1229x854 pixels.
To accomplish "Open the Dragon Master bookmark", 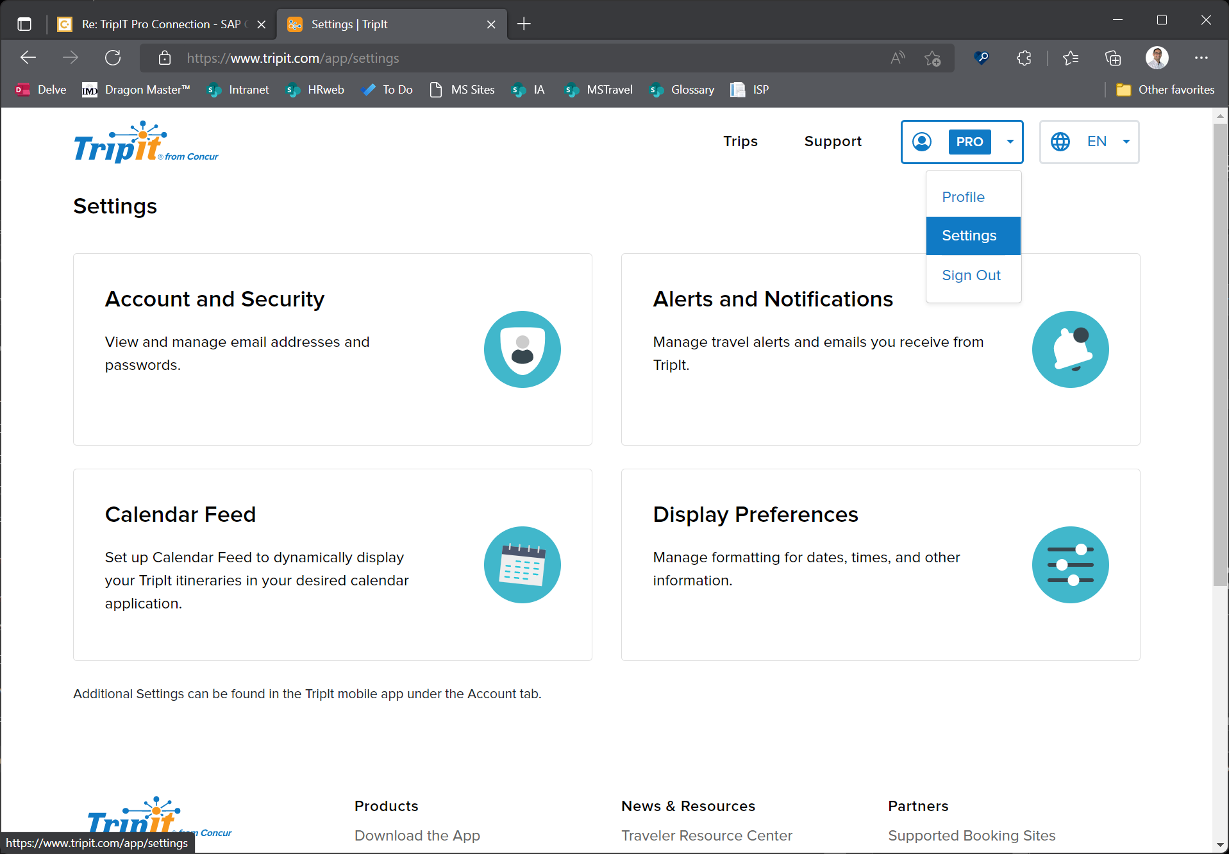I will coord(136,90).
